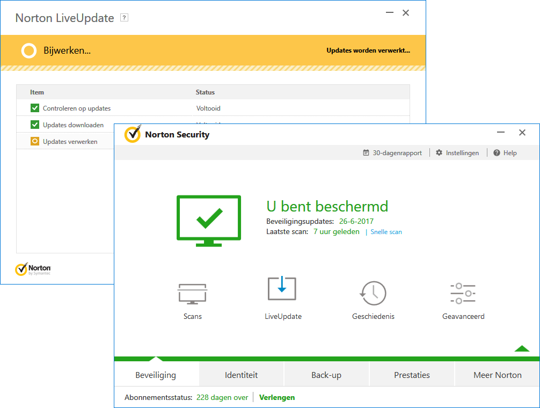Click the striped LiveUpdate progress bar
Viewport: 540px width, 408px height.
(x=213, y=68)
